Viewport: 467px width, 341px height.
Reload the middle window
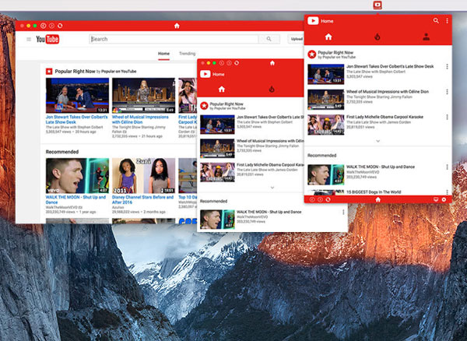(237, 63)
